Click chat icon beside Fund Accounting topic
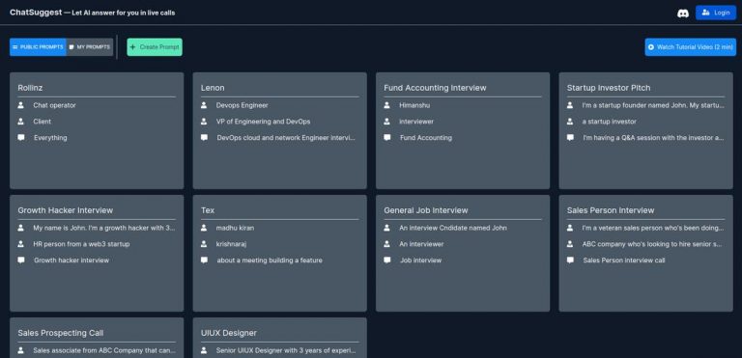This screenshot has width=742, height=358. tap(387, 138)
